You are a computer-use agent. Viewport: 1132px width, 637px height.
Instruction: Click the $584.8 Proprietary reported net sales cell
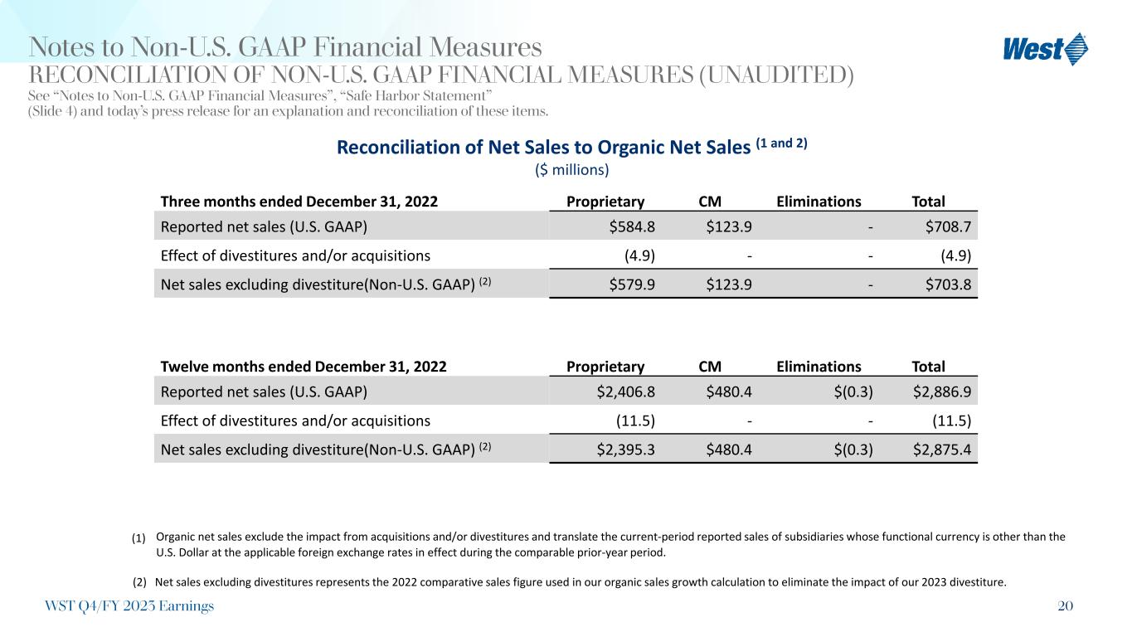638,226
